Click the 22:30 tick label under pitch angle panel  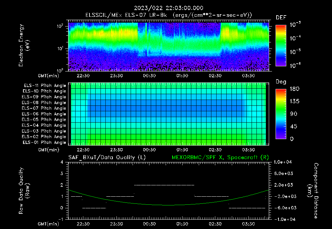pyautogui.click(x=83, y=150)
